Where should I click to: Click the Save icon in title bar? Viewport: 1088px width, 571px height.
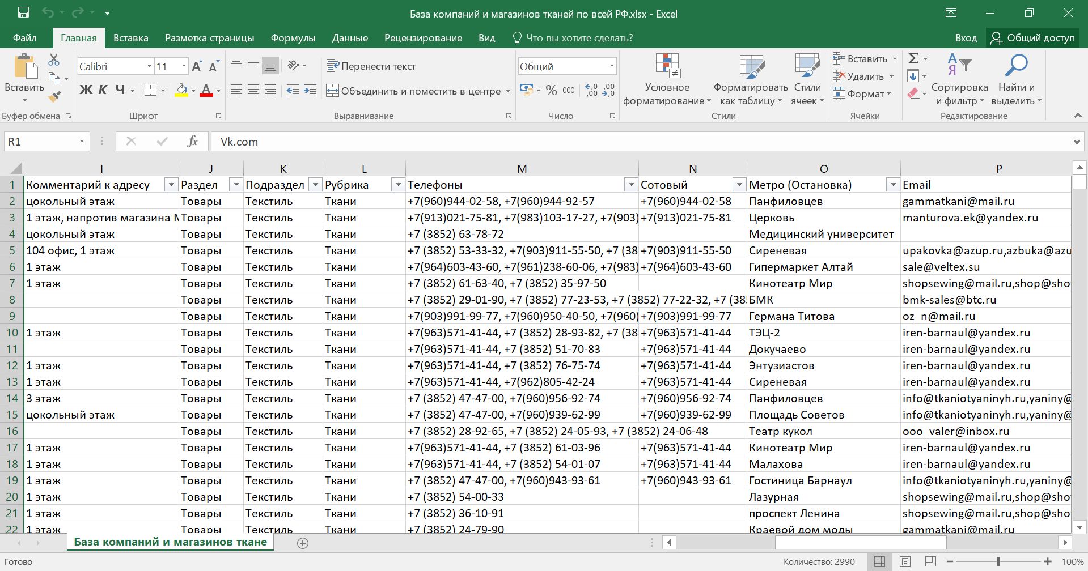[23, 13]
